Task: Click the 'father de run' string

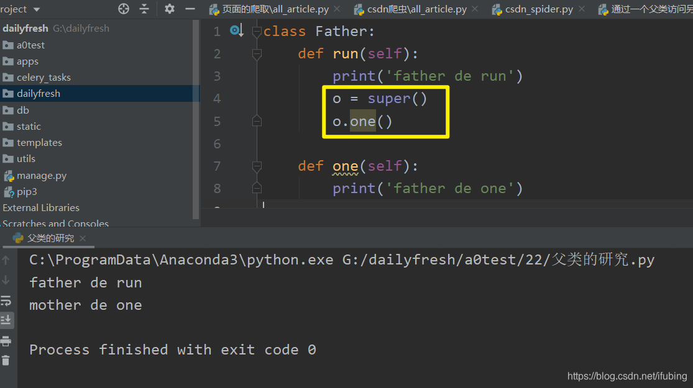Action: coord(450,76)
